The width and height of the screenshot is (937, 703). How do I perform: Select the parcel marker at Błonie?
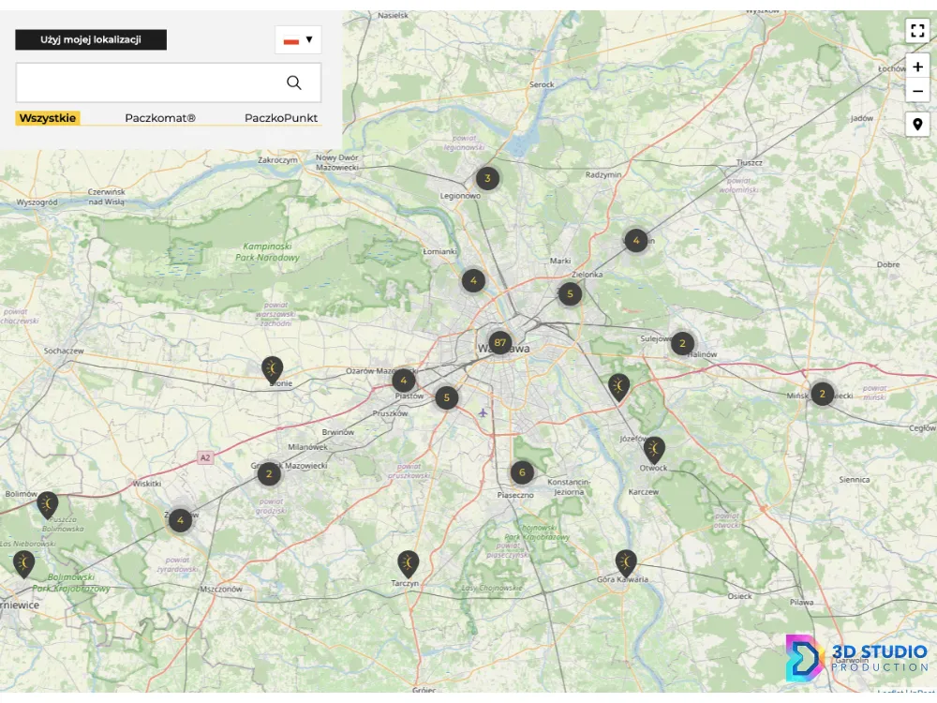pyautogui.click(x=272, y=368)
